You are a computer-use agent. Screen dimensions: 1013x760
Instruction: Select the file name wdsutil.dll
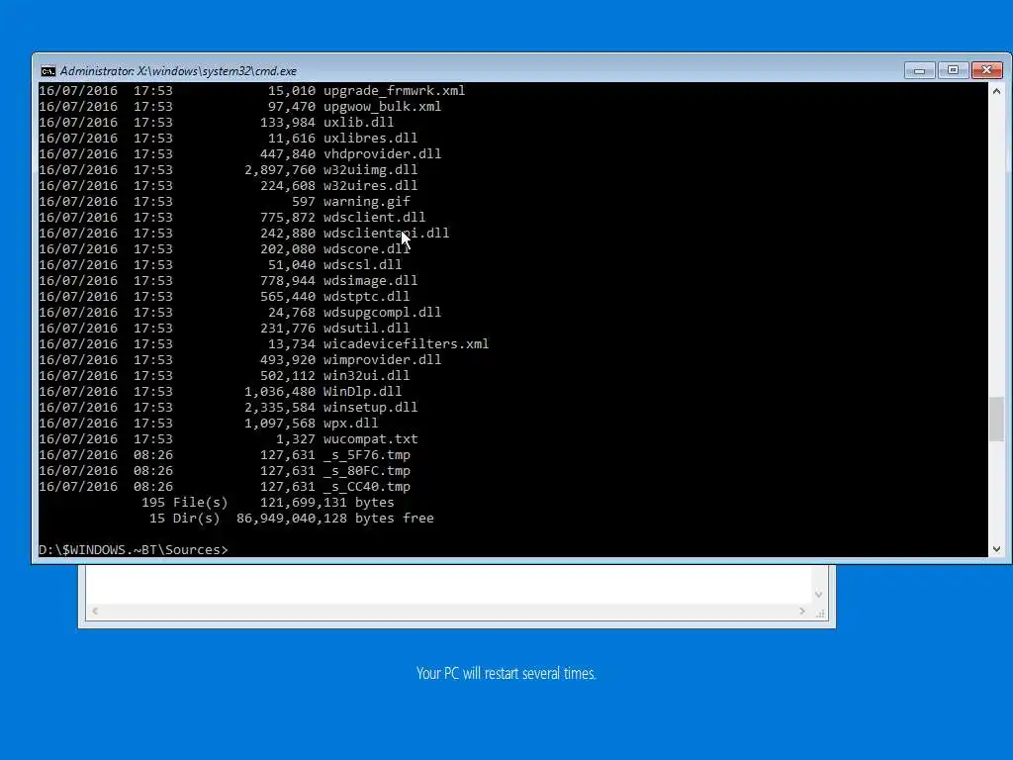(x=366, y=329)
